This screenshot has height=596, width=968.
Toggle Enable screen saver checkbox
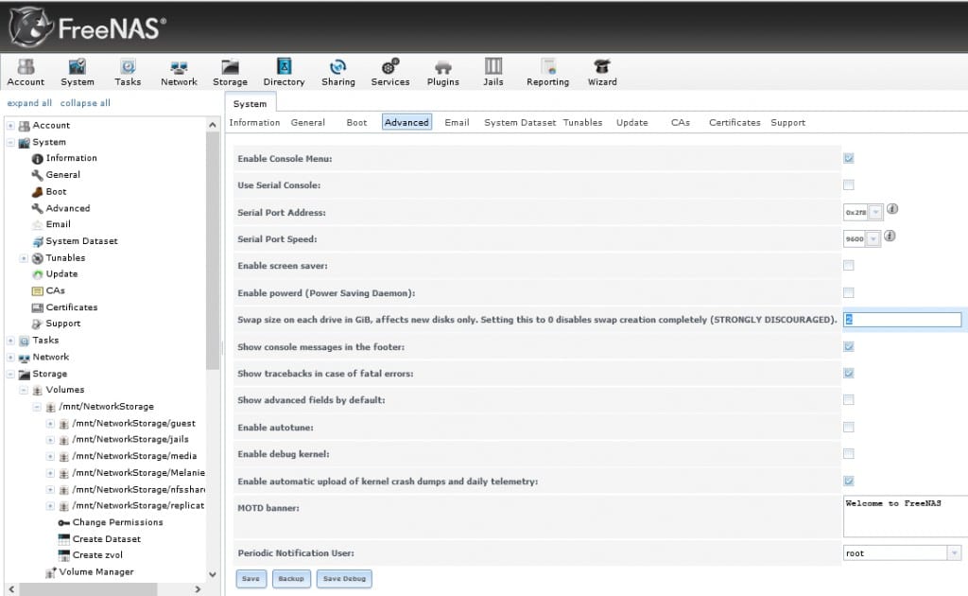849,265
